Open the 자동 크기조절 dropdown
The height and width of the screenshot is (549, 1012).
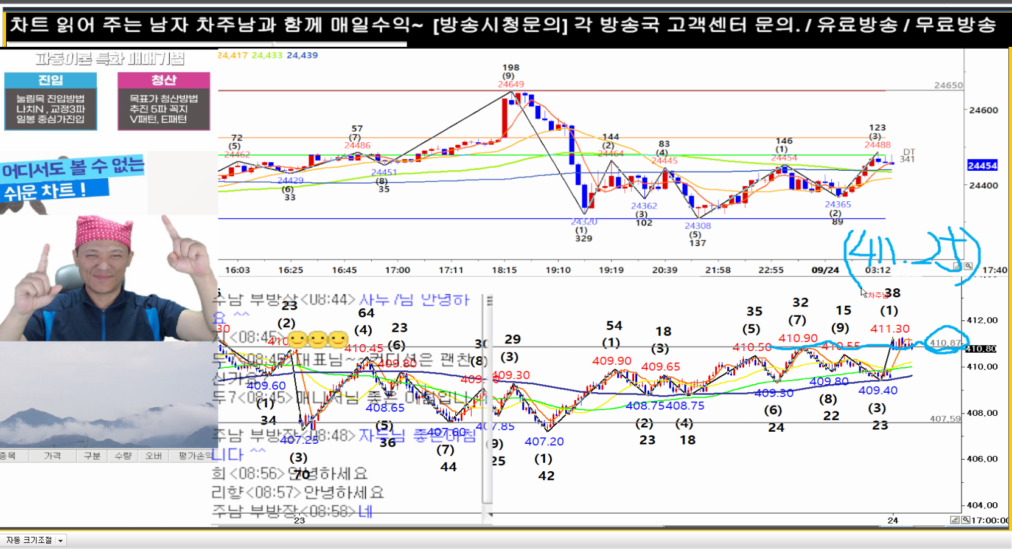point(60,540)
